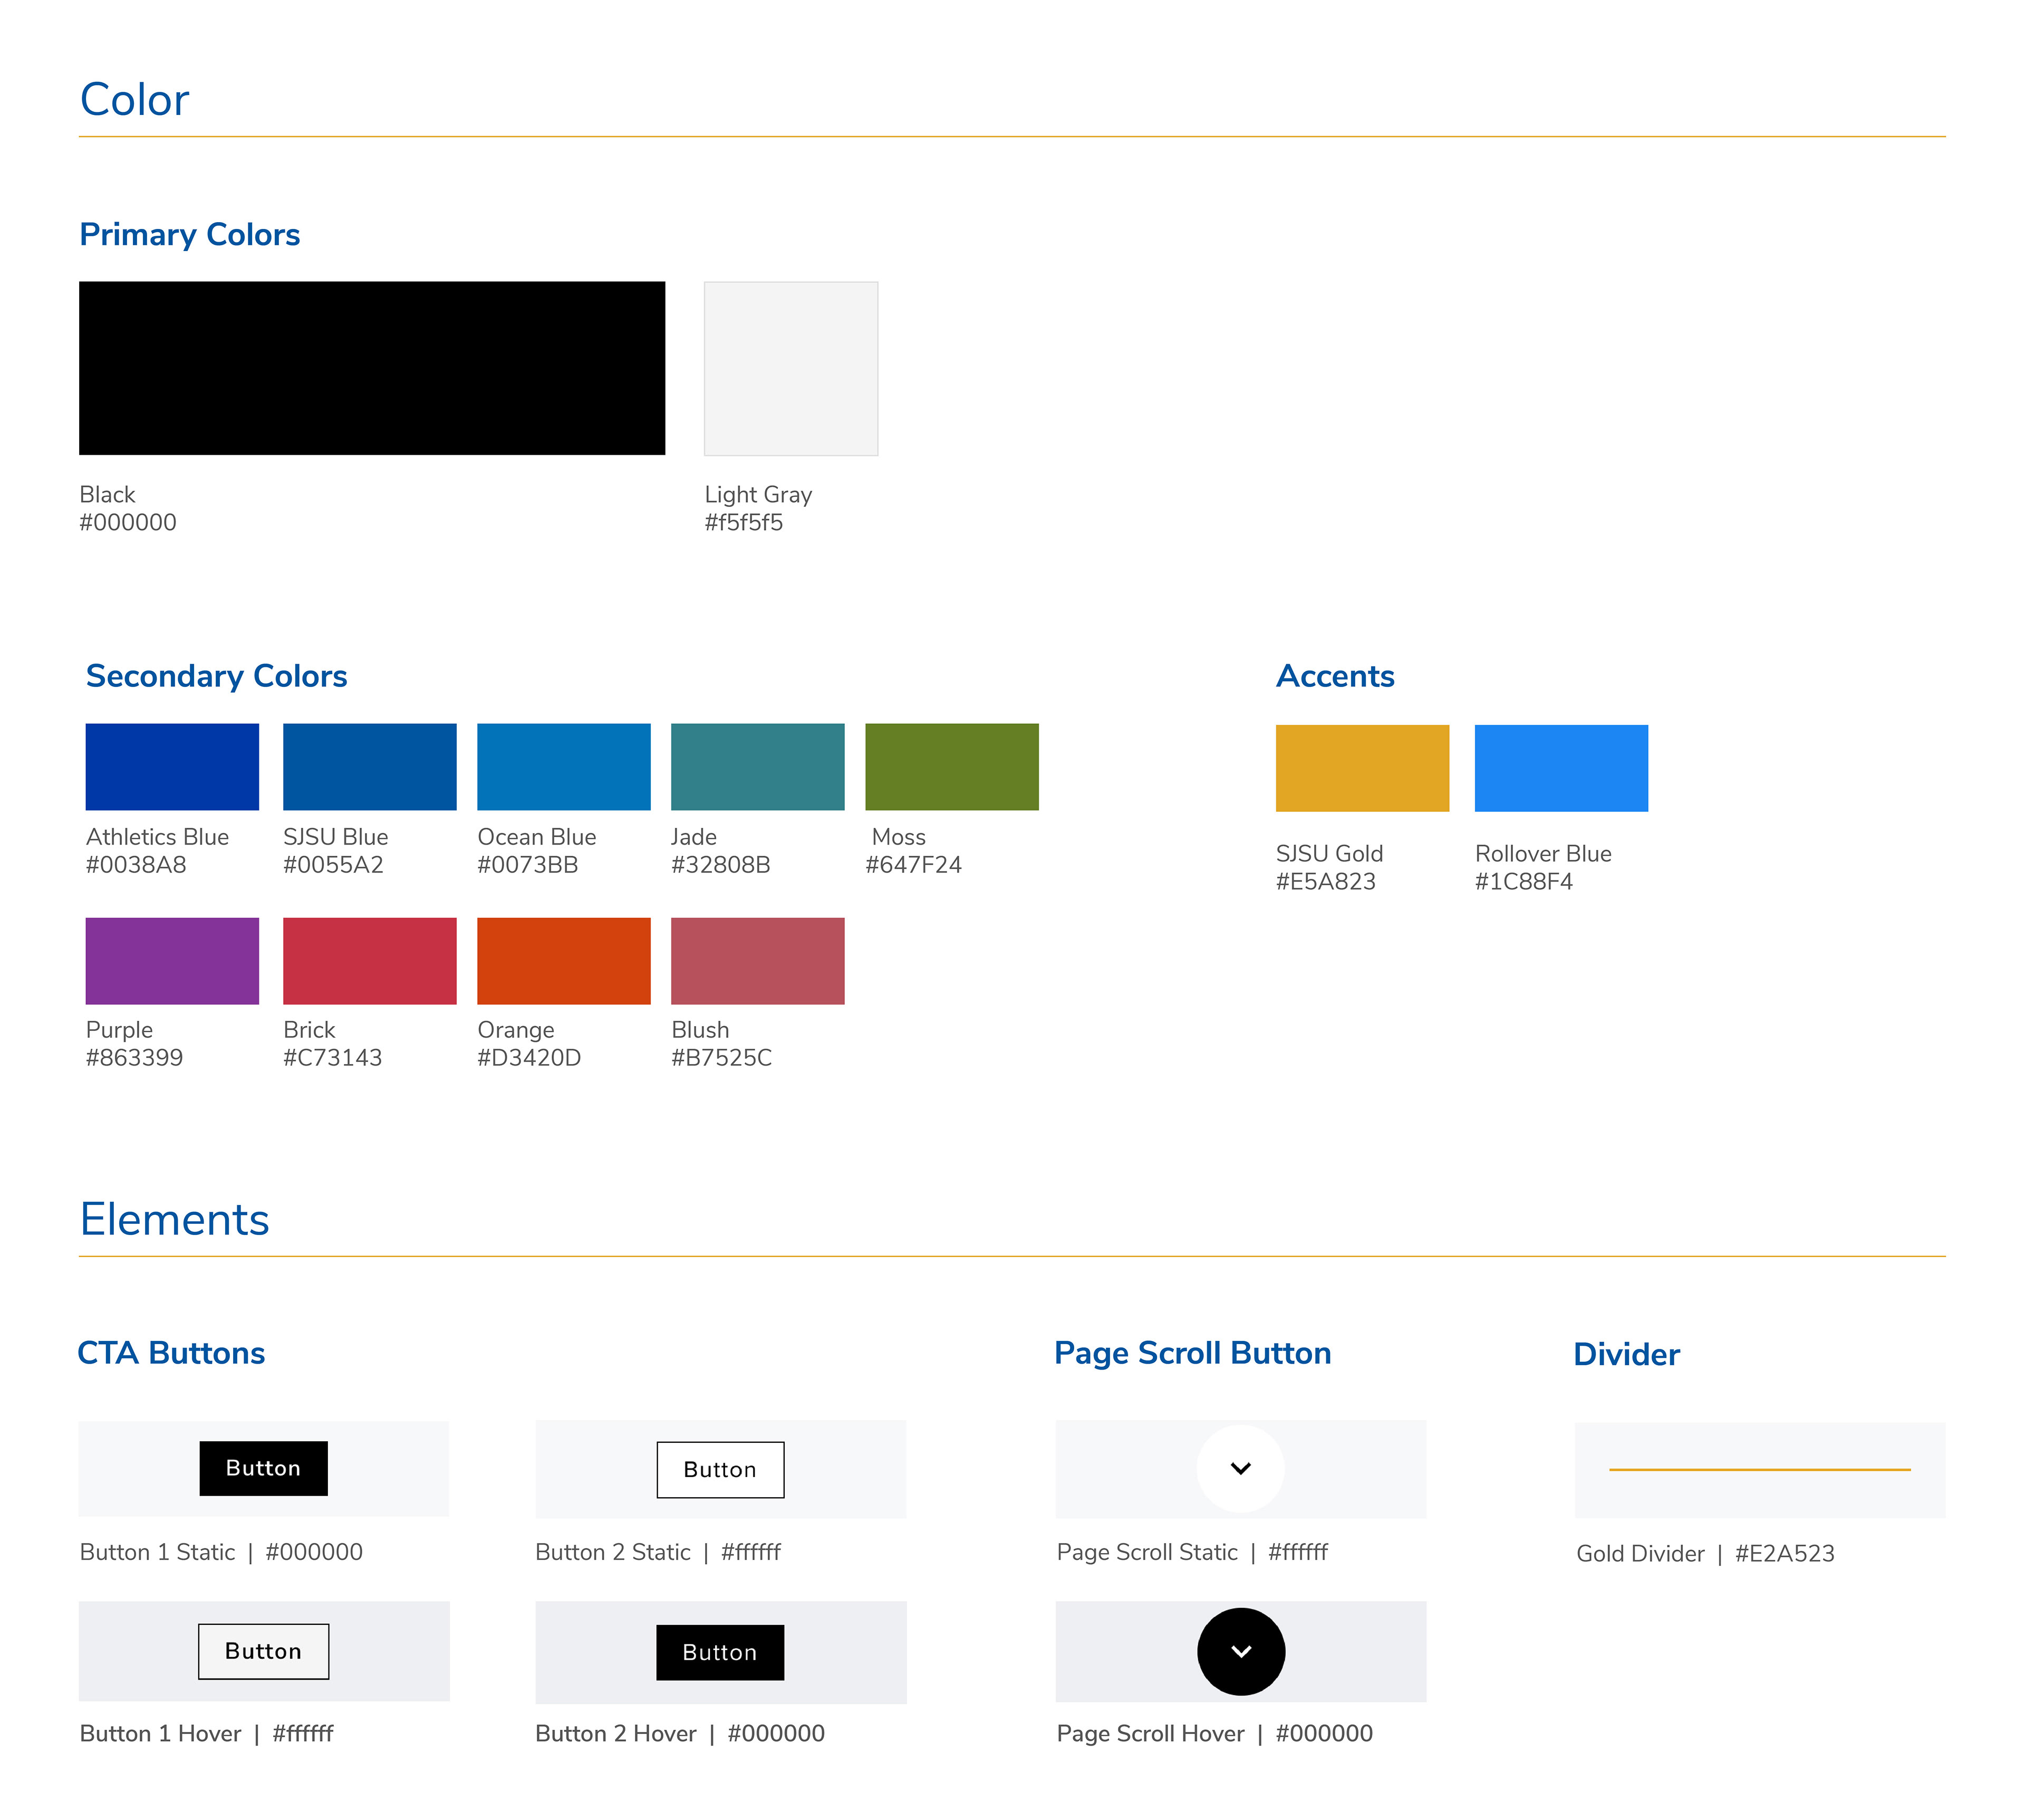Select the Blush color swatch
The width and height of the screenshot is (2025, 1820).
pos(758,961)
